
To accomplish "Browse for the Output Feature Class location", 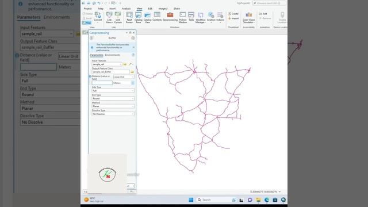I will [132, 72].
